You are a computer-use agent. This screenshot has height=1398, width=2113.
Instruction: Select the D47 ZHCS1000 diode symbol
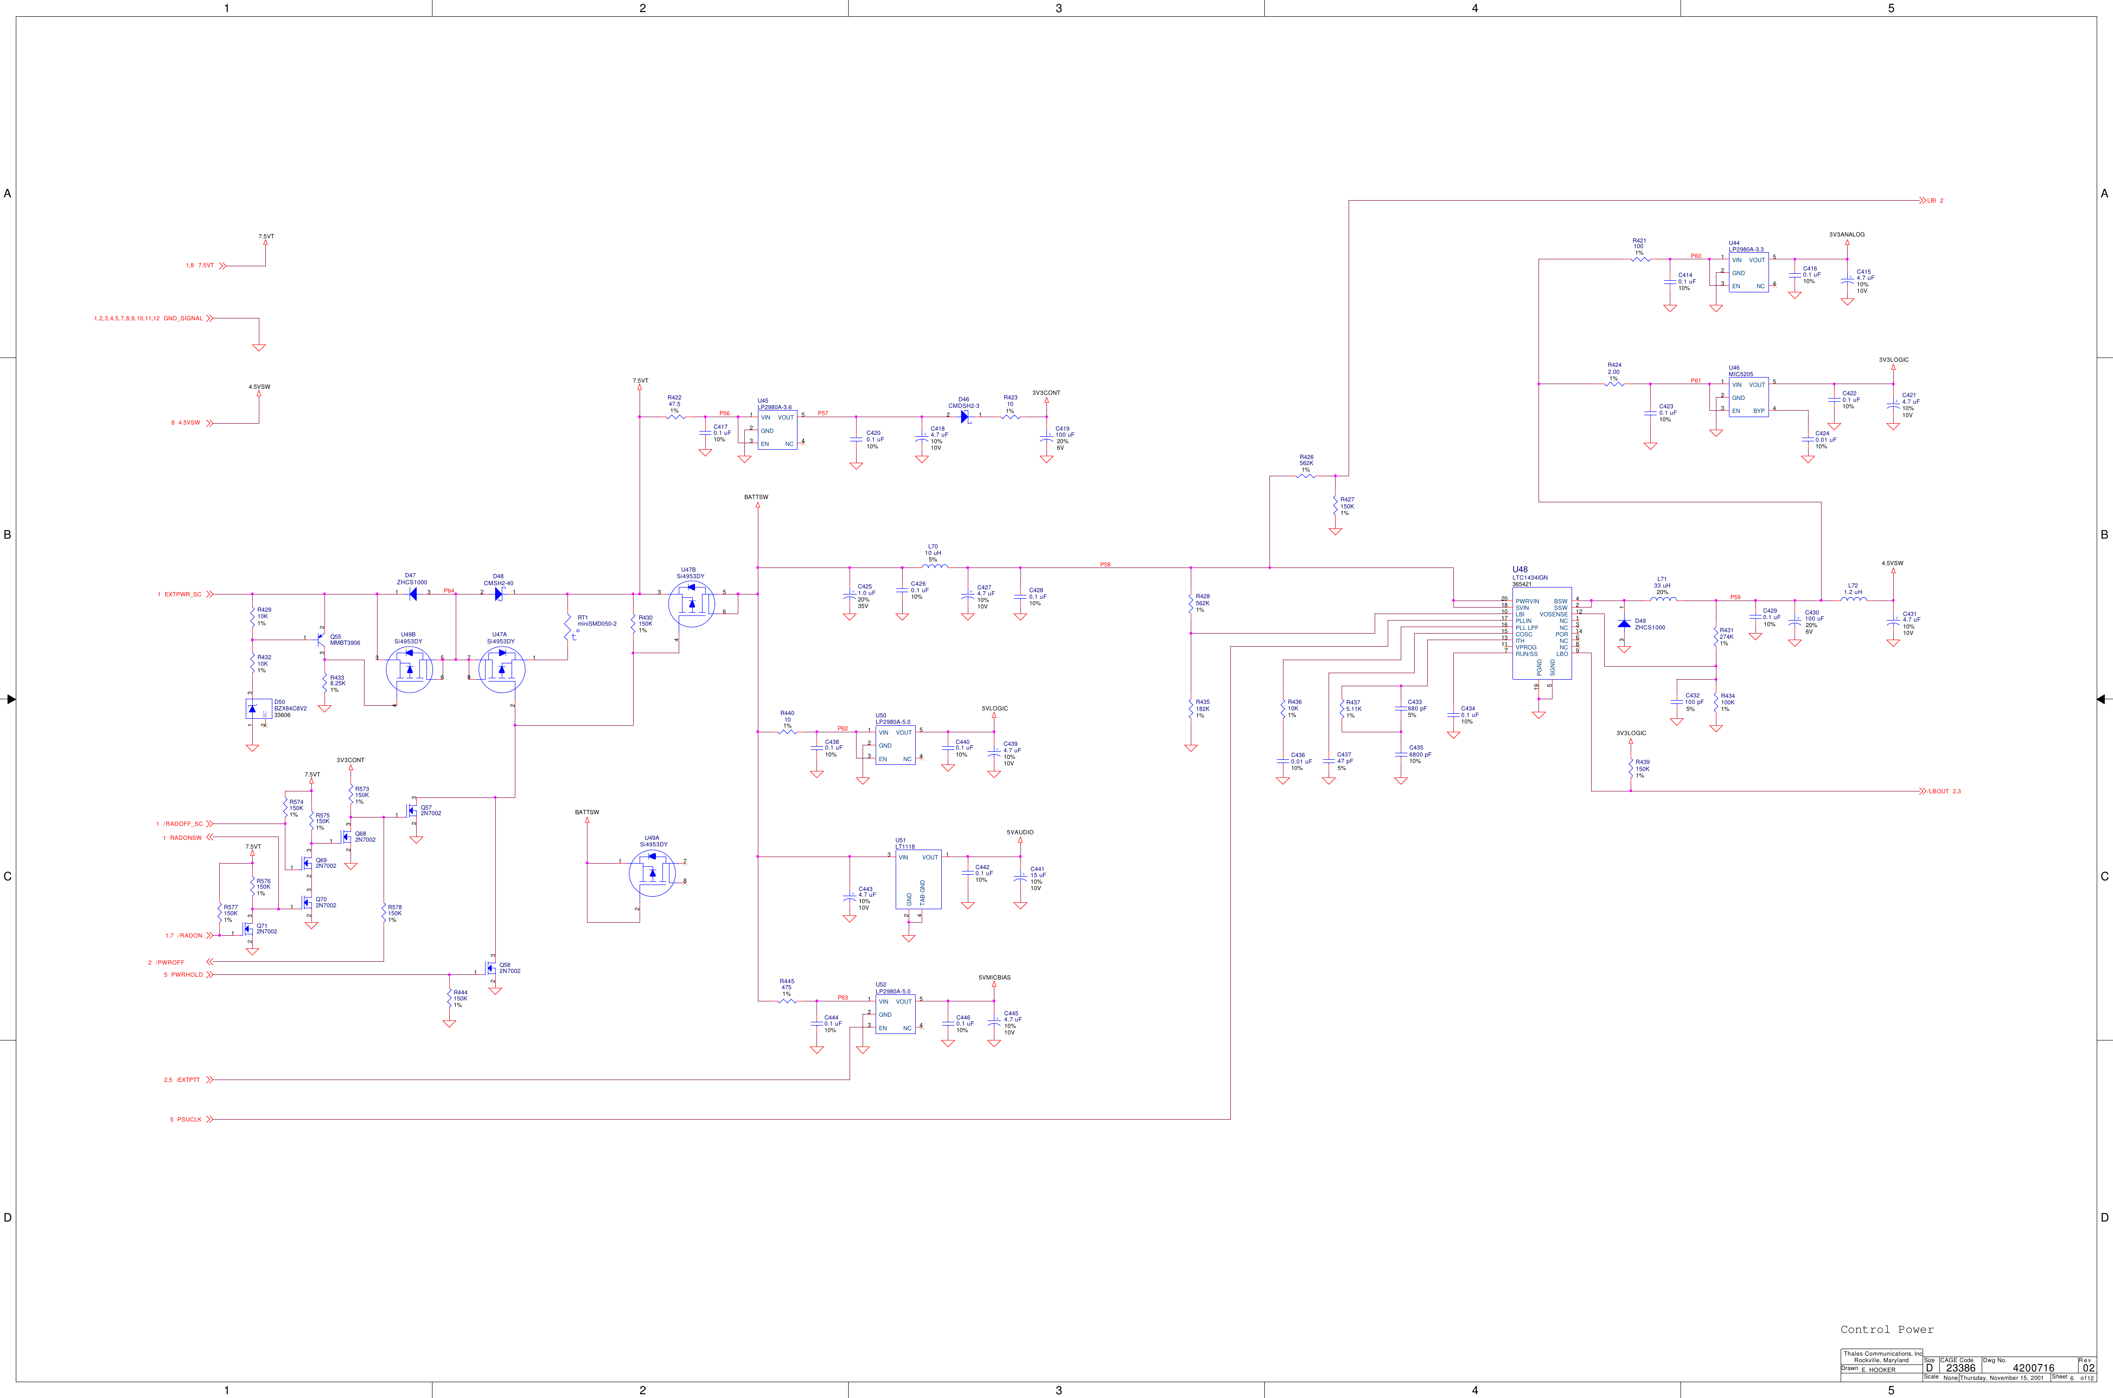(413, 594)
